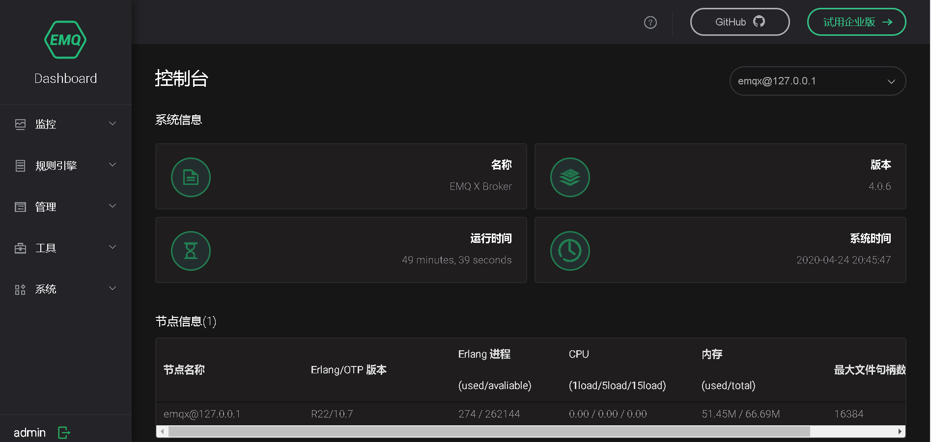Click the 节点信息(1) section heading
931x442 pixels.
point(186,322)
